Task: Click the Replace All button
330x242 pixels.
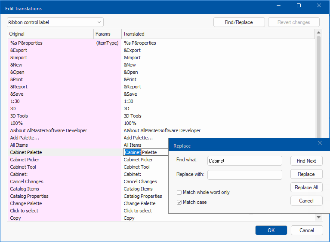Action: click(306, 188)
